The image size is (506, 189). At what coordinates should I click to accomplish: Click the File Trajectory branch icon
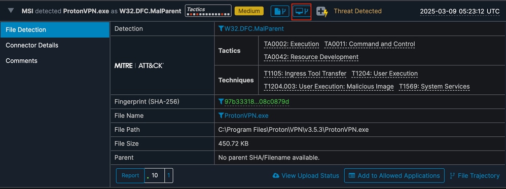(x=452, y=175)
